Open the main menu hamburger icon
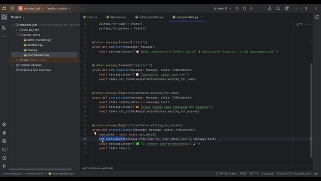 12,9
